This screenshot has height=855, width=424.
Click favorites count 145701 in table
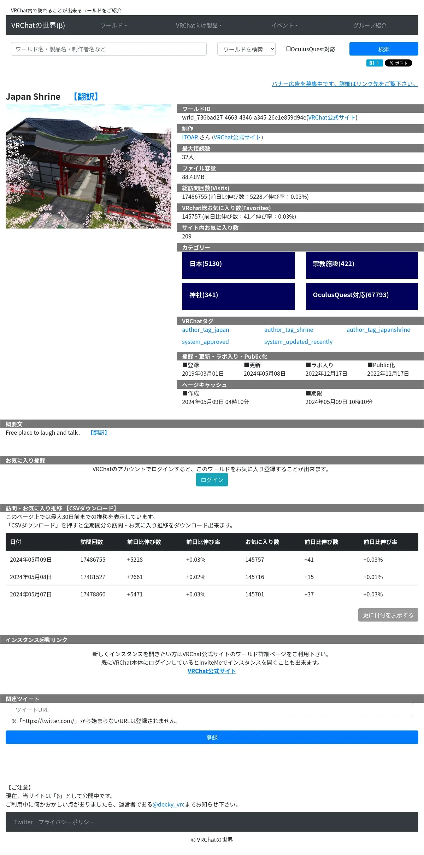click(x=255, y=594)
